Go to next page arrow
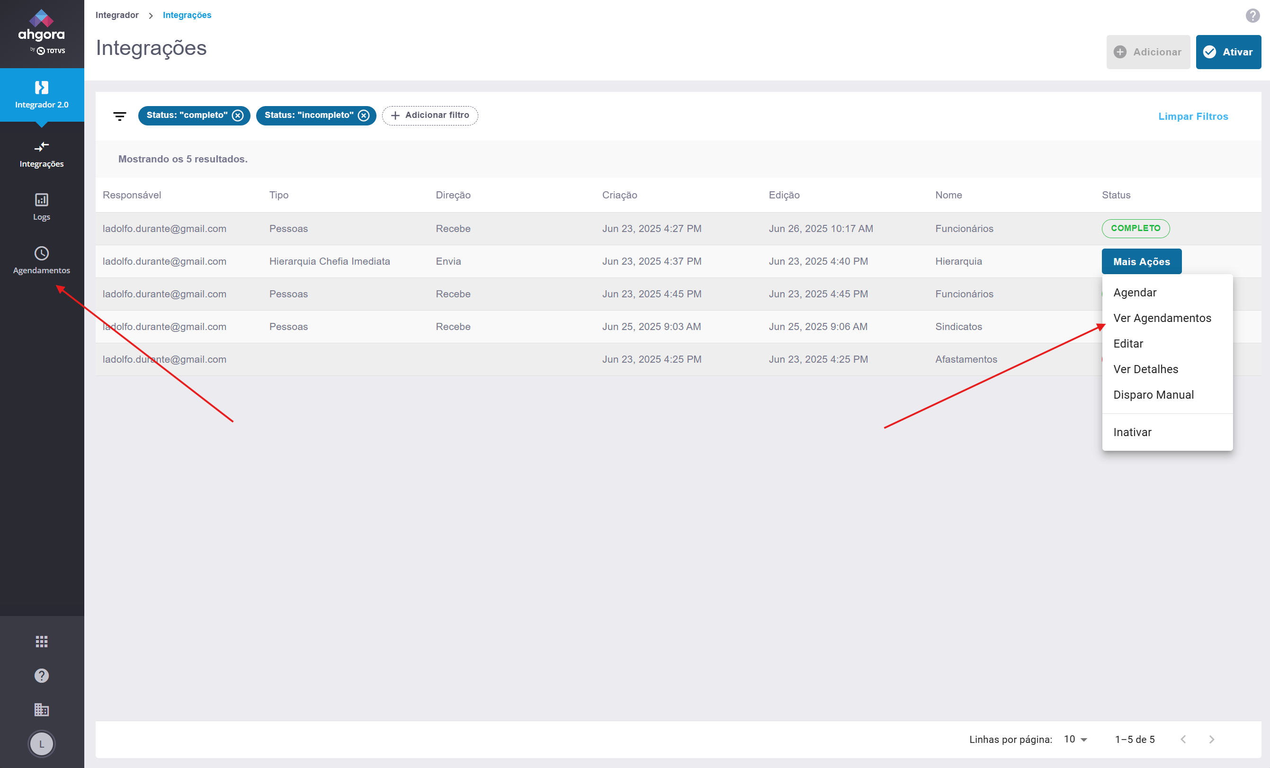1270x768 pixels. tap(1211, 739)
